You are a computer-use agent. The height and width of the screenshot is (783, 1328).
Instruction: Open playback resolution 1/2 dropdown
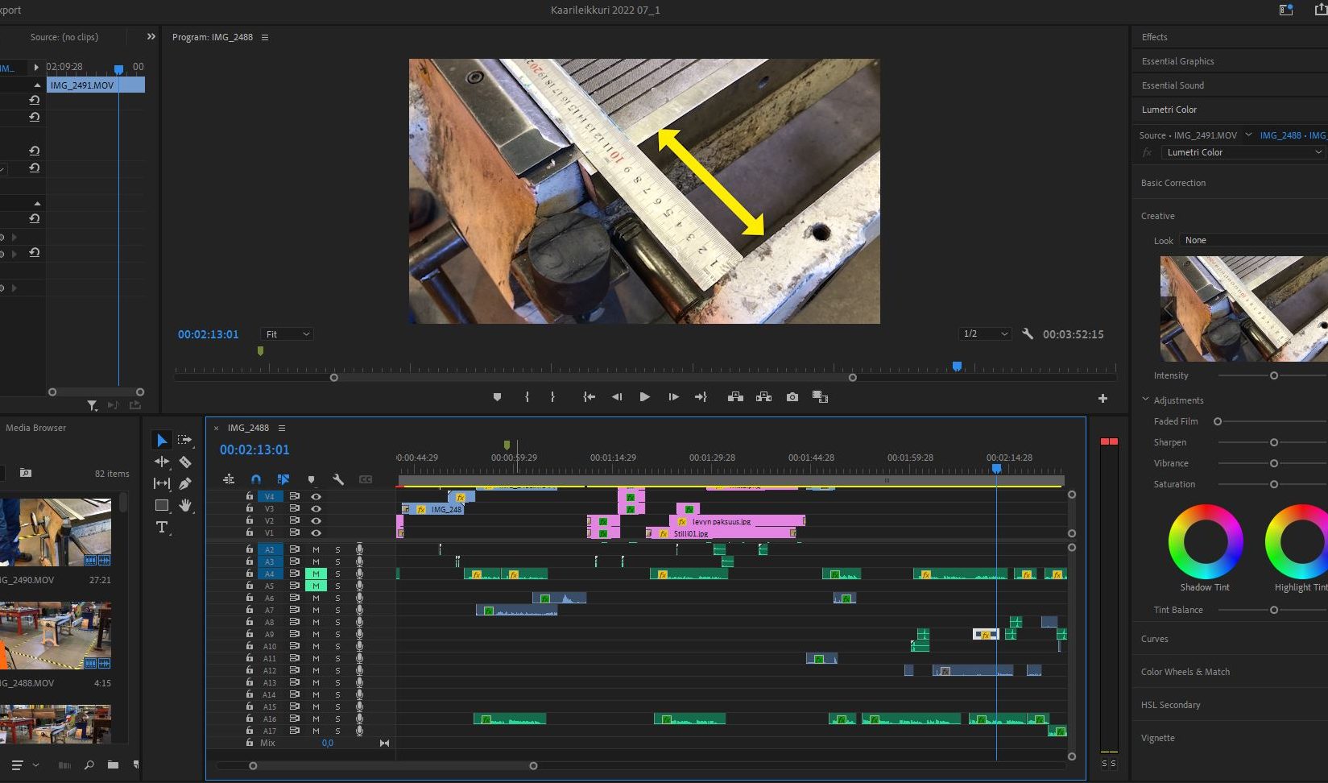pyautogui.click(x=986, y=333)
